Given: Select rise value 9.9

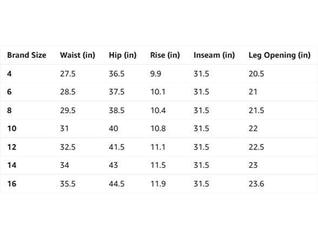Looking at the screenshot, I should coord(156,73).
